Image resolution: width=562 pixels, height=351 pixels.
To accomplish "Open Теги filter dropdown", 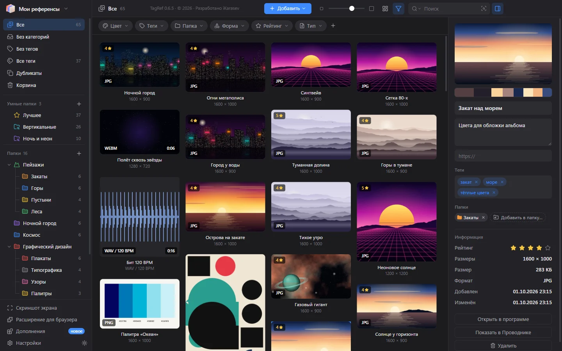I will click(151, 26).
